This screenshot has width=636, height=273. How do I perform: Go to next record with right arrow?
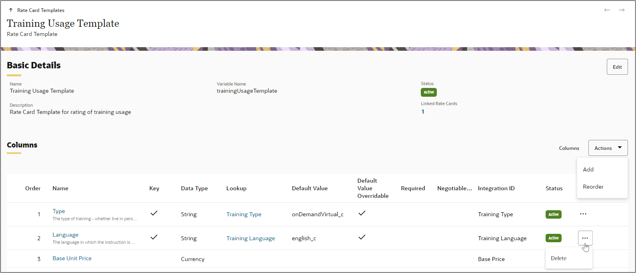pos(622,10)
